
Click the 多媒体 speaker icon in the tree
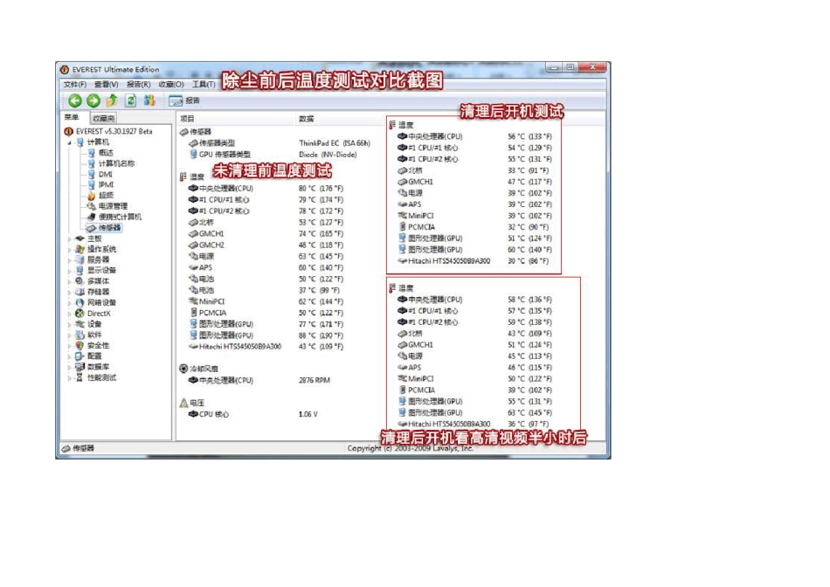tap(80, 281)
